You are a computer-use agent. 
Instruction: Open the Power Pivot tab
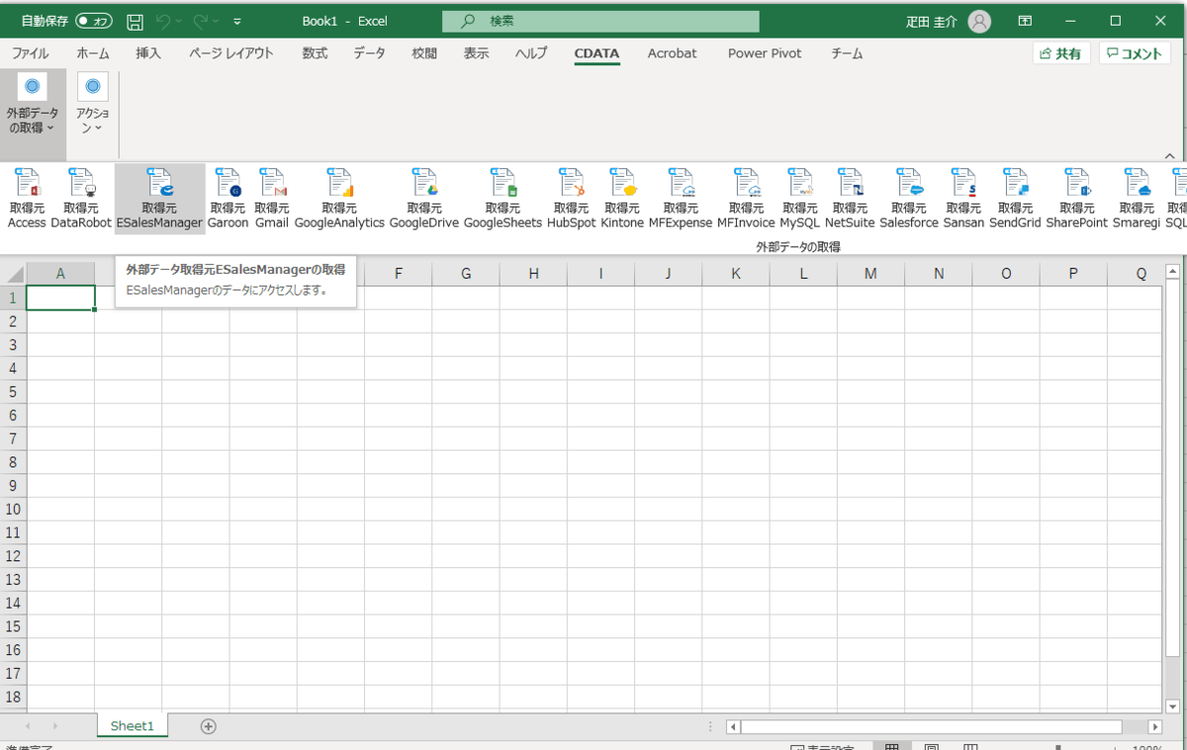click(765, 53)
